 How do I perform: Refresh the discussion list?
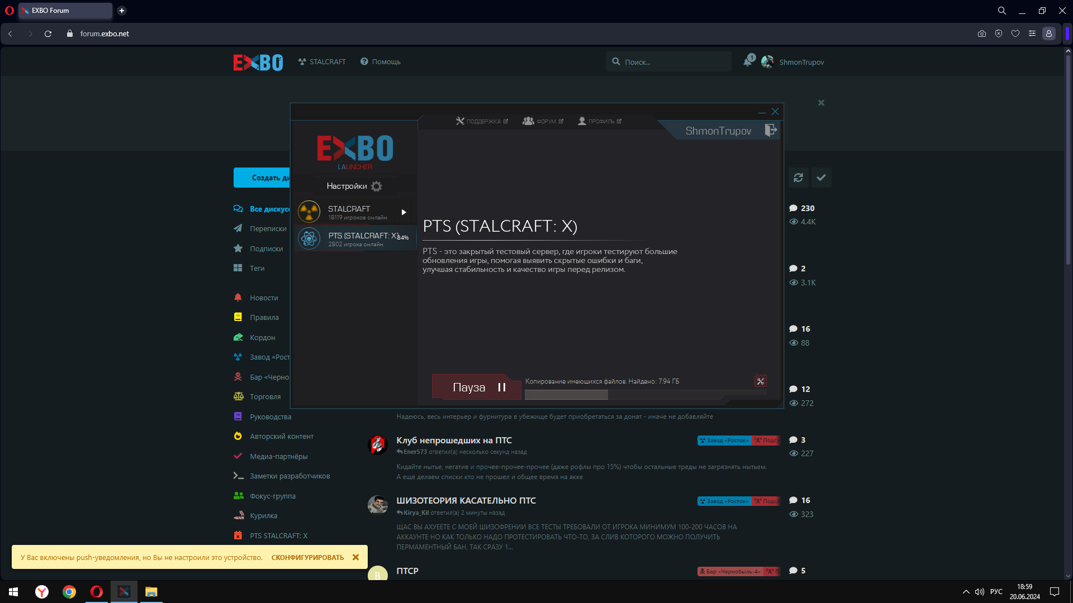pyautogui.click(x=798, y=178)
